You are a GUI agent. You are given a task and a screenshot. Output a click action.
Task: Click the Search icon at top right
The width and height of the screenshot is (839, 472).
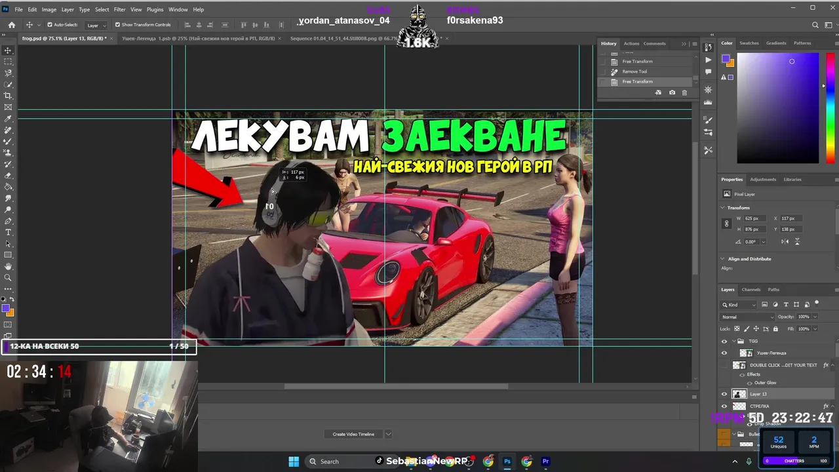[815, 25]
